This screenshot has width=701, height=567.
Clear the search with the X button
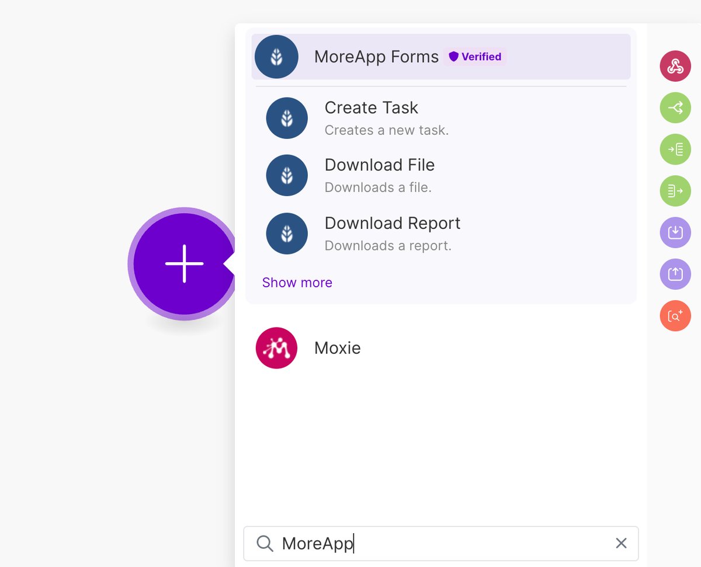[x=621, y=543]
